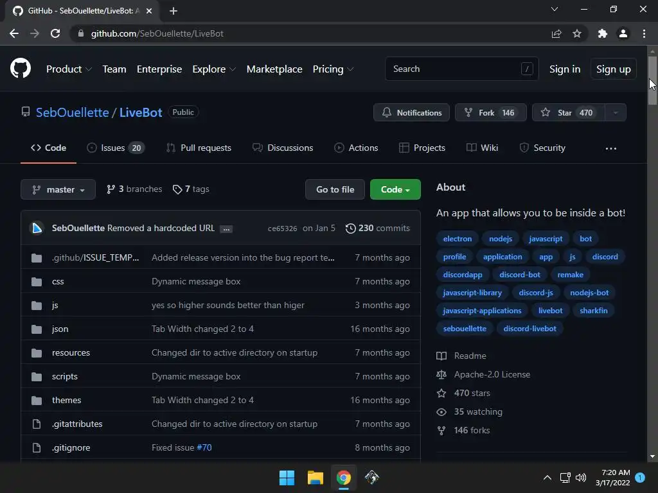This screenshot has width=658, height=493.
Task: Click the GitHub search input field
Action: [x=461, y=69]
